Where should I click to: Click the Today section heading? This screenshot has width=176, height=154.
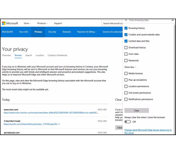tap(6, 100)
